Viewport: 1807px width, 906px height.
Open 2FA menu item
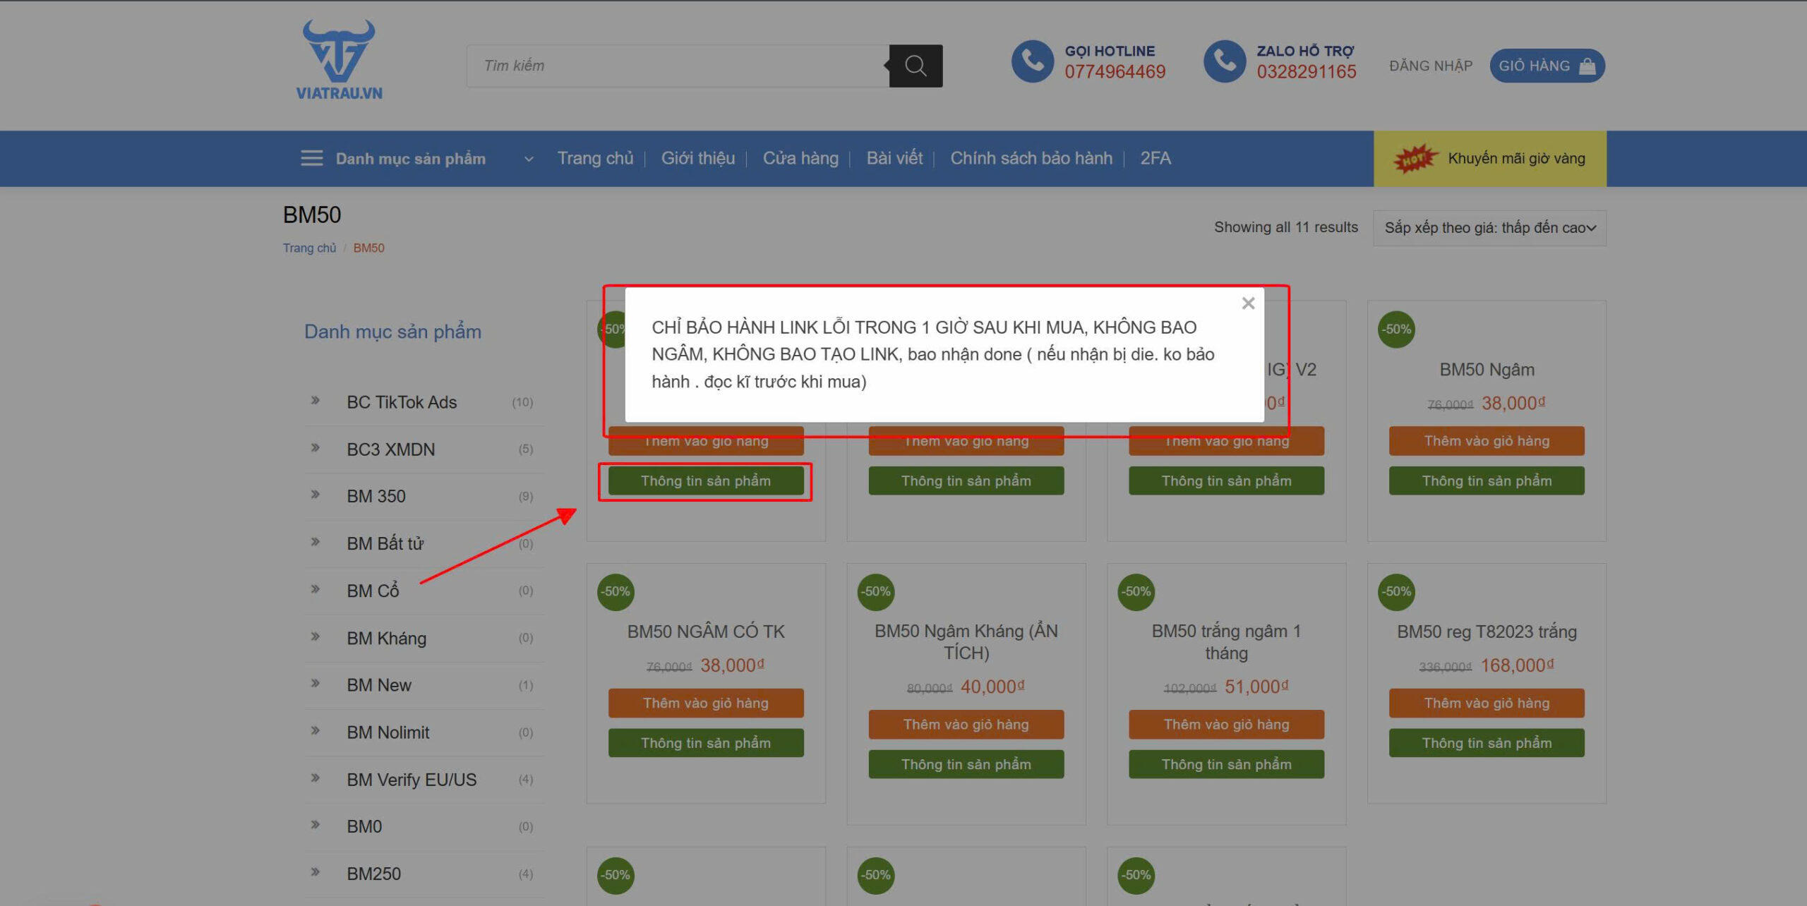[1155, 158]
